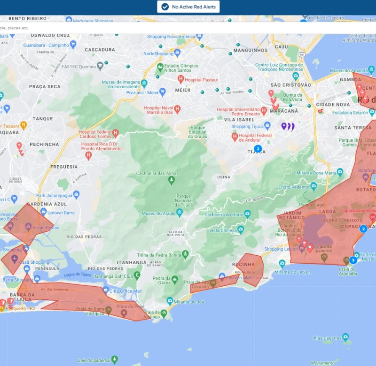The image size is (376, 366).
Task: Click the Park Jacarepaguá shopping marker
Action: point(76,194)
